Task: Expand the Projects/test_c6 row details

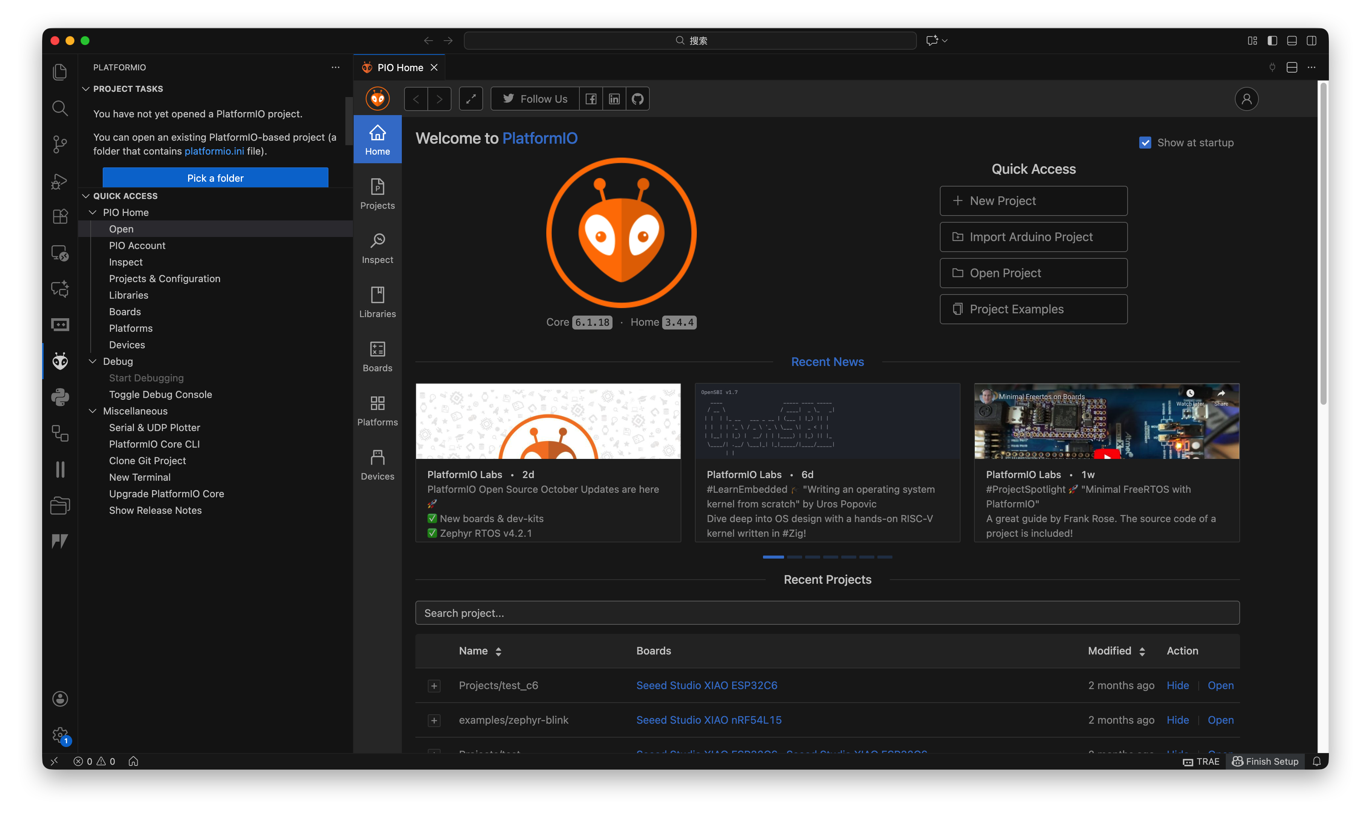Action: point(434,686)
